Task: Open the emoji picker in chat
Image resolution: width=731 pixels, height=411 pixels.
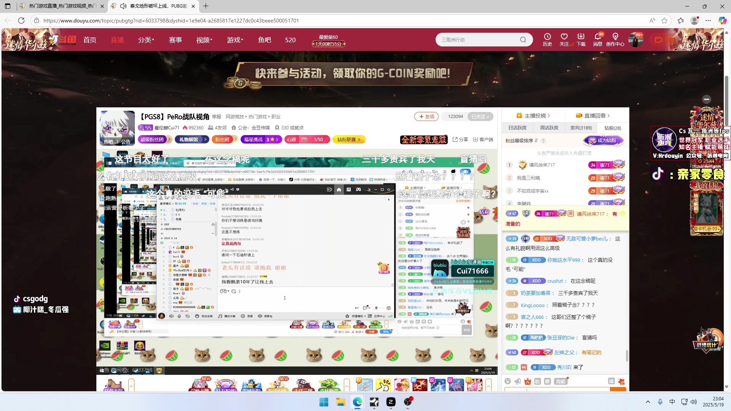Action: pos(508,381)
